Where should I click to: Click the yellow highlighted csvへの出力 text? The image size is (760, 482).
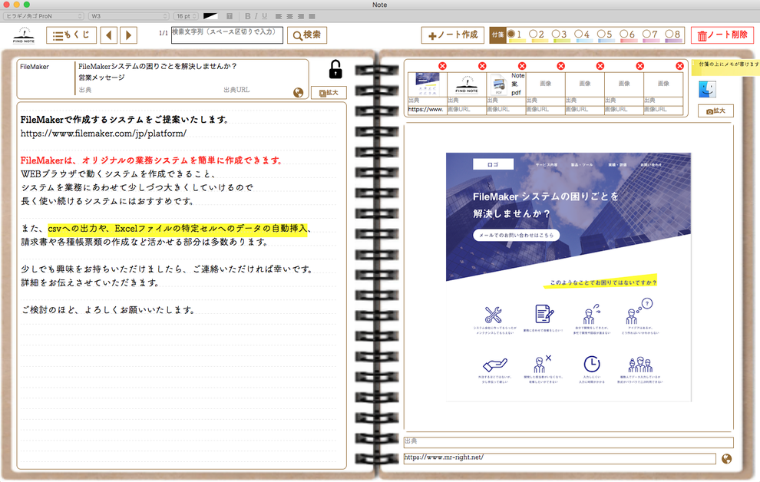tap(177, 228)
